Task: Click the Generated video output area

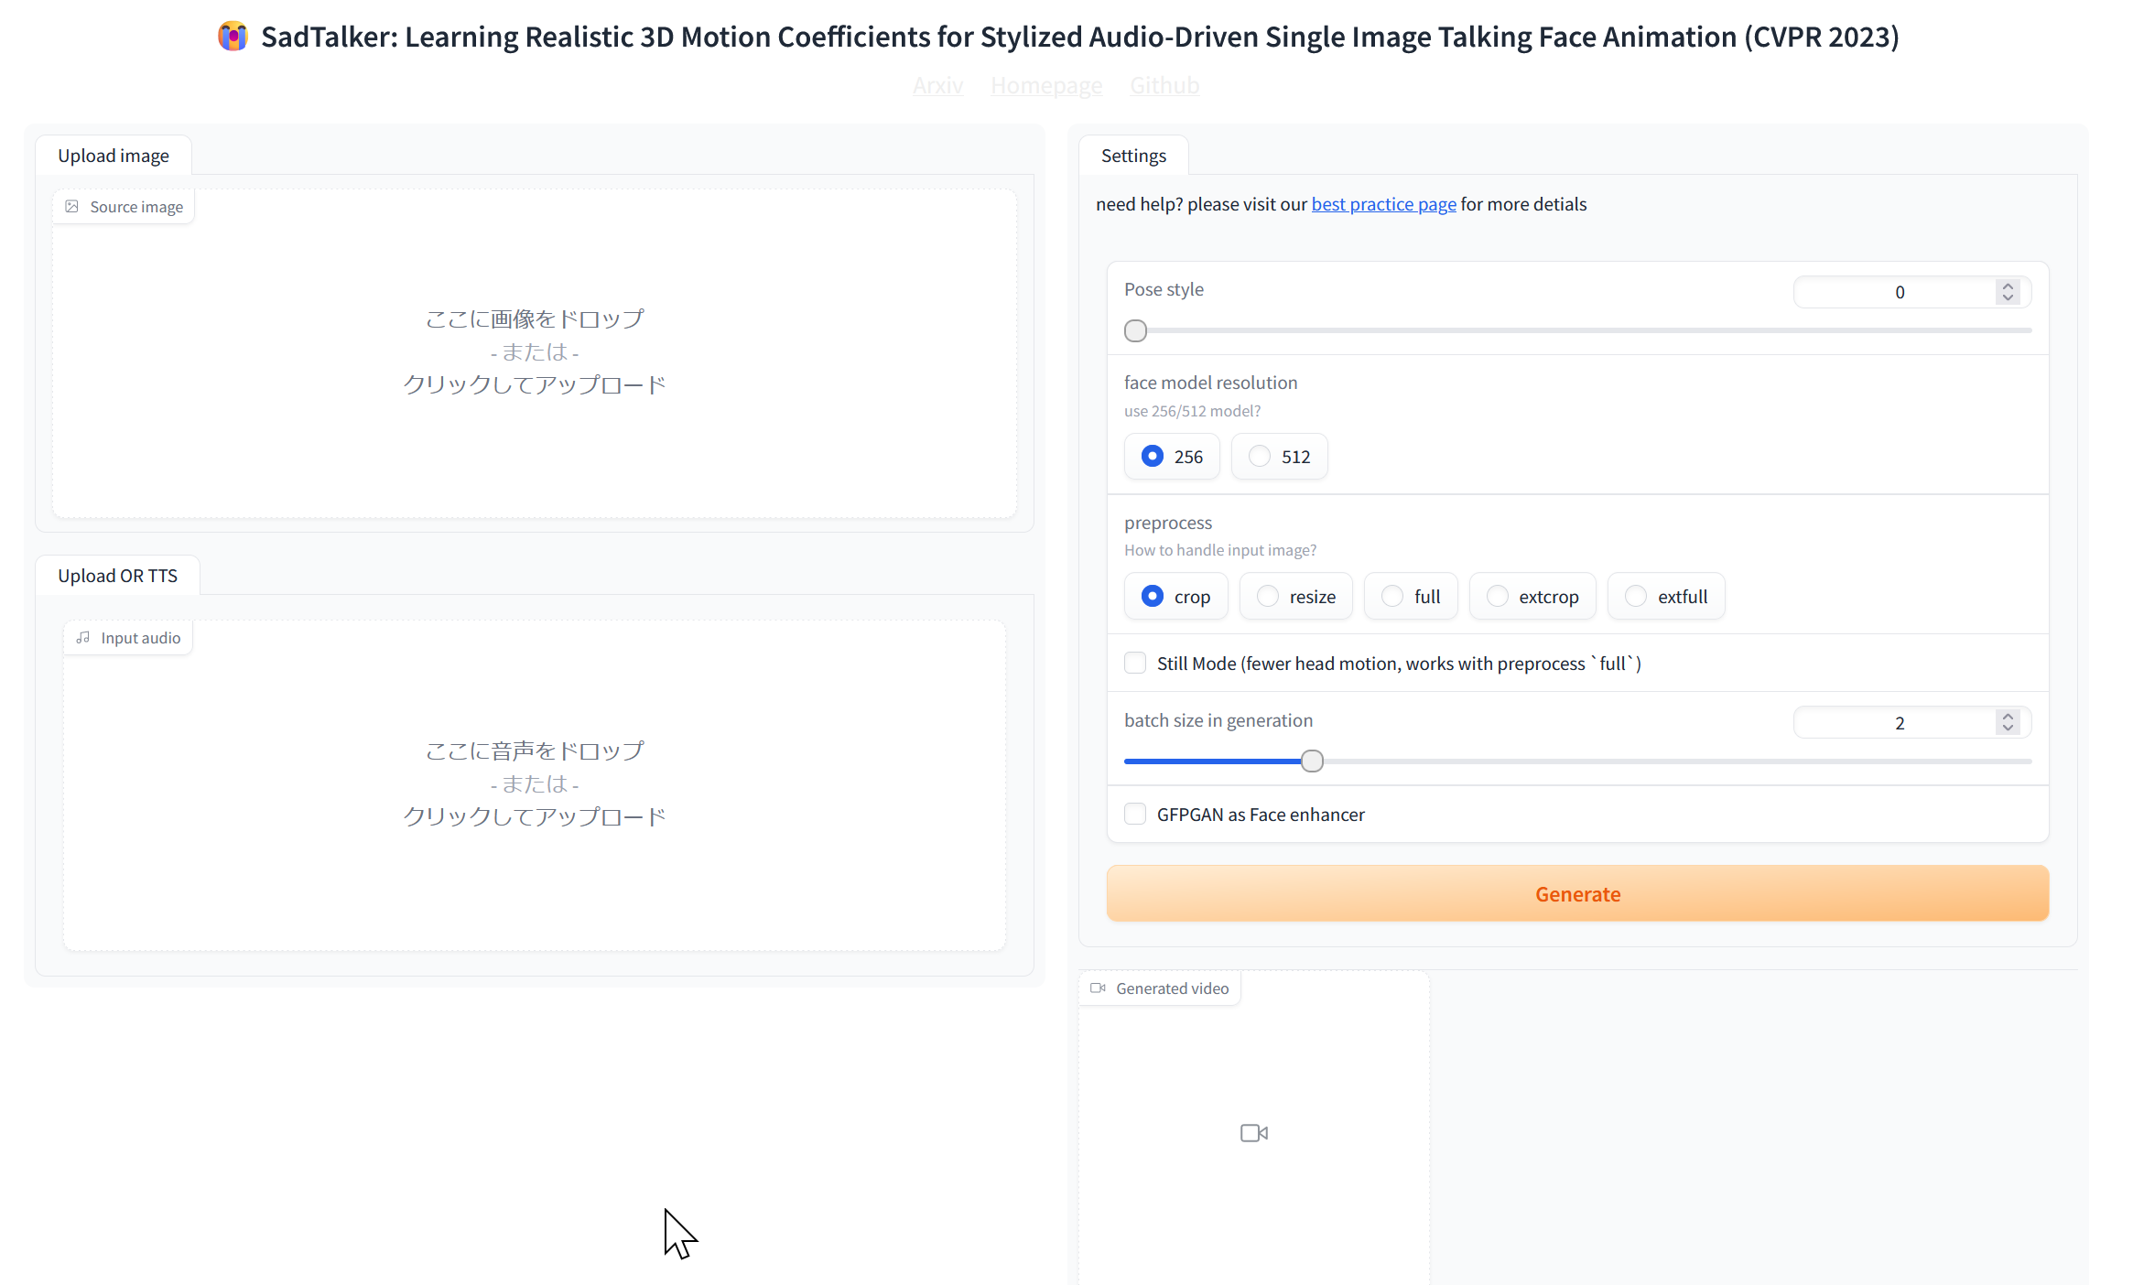Action: click(1254, 1128)
